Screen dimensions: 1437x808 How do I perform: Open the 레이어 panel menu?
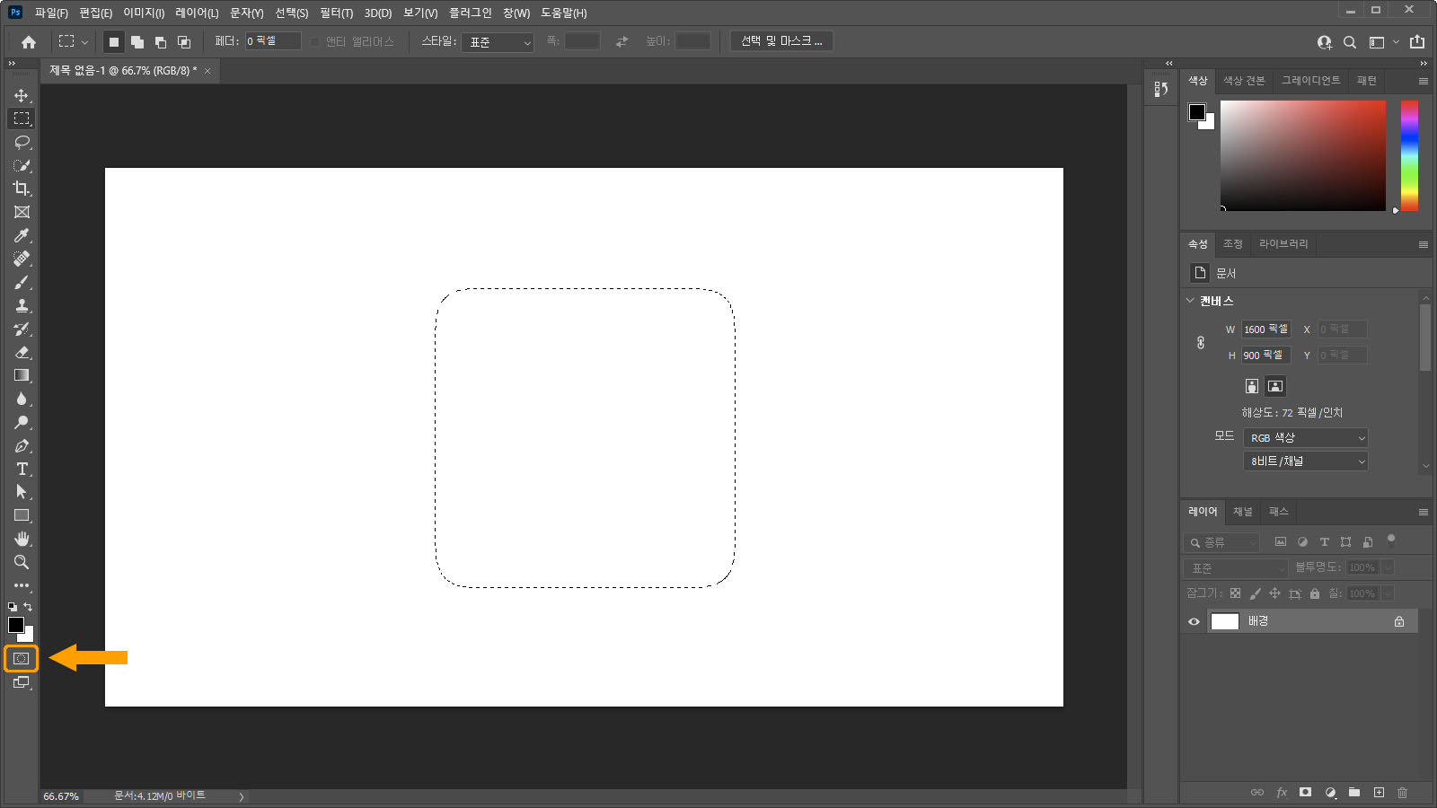[x=1423, y=512]
